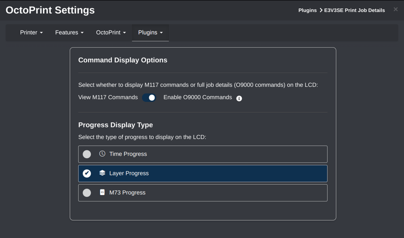Click the Progress Display Type heading
This screenshot has width=404, height=238.
pyautogui.click(x=115, y=125)
